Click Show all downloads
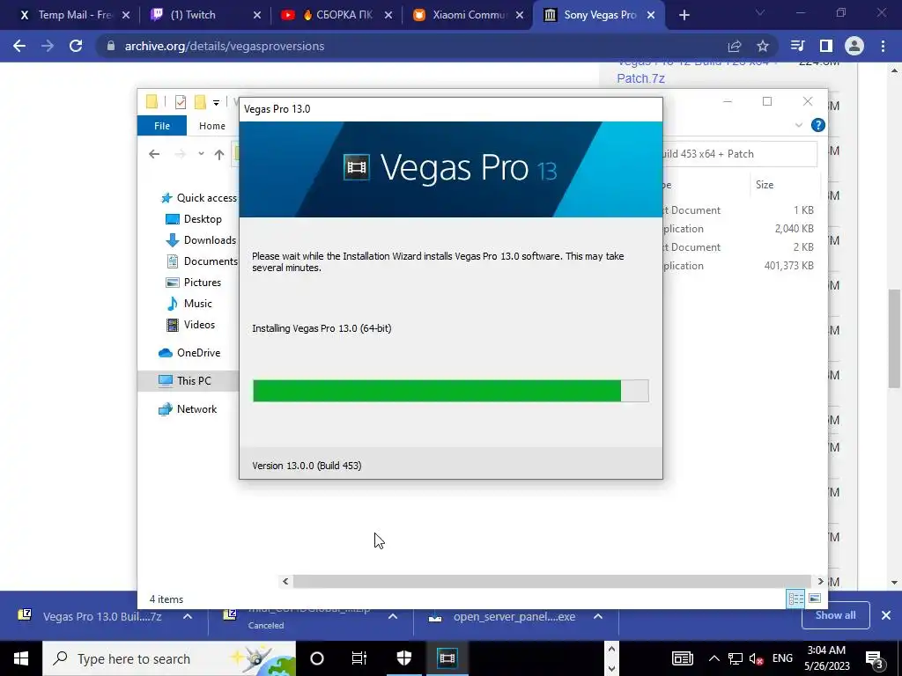Viewport: 902px width, 676px height. click(835, 615)
